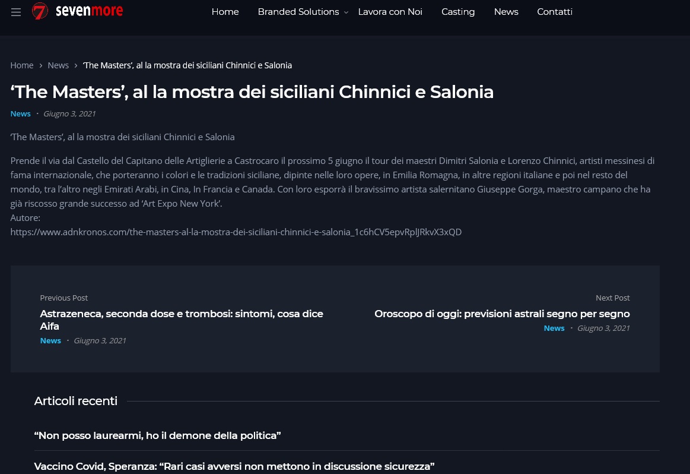This screenshot has height=474, width=690.
Task: Open article "Non posso laurearmi" in recent articles
Action: tap(157, 435)
